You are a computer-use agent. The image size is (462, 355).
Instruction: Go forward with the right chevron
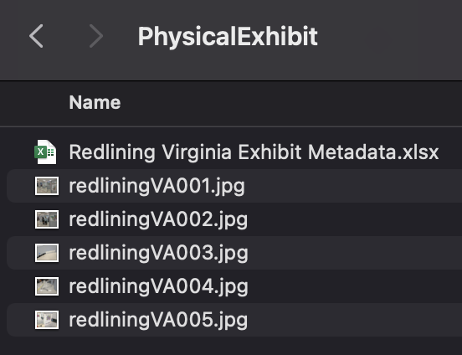point(96,36)
